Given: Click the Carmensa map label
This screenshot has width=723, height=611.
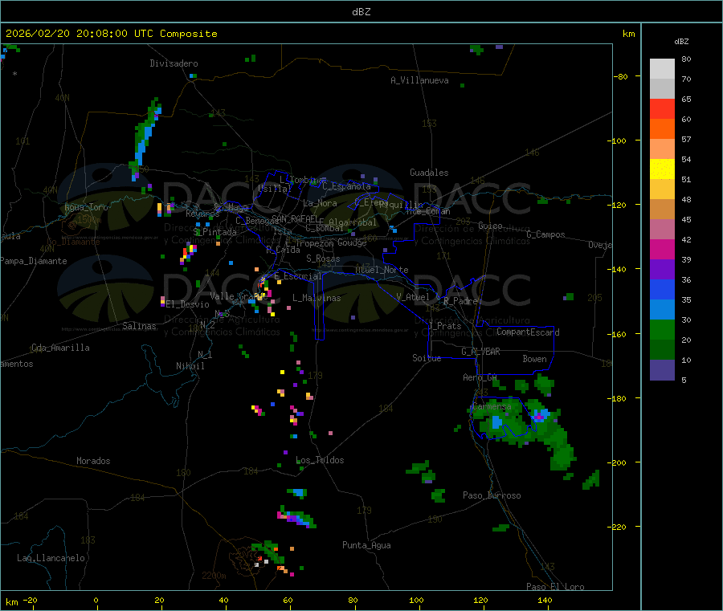Looking at the screenshot, I should 492,407.
